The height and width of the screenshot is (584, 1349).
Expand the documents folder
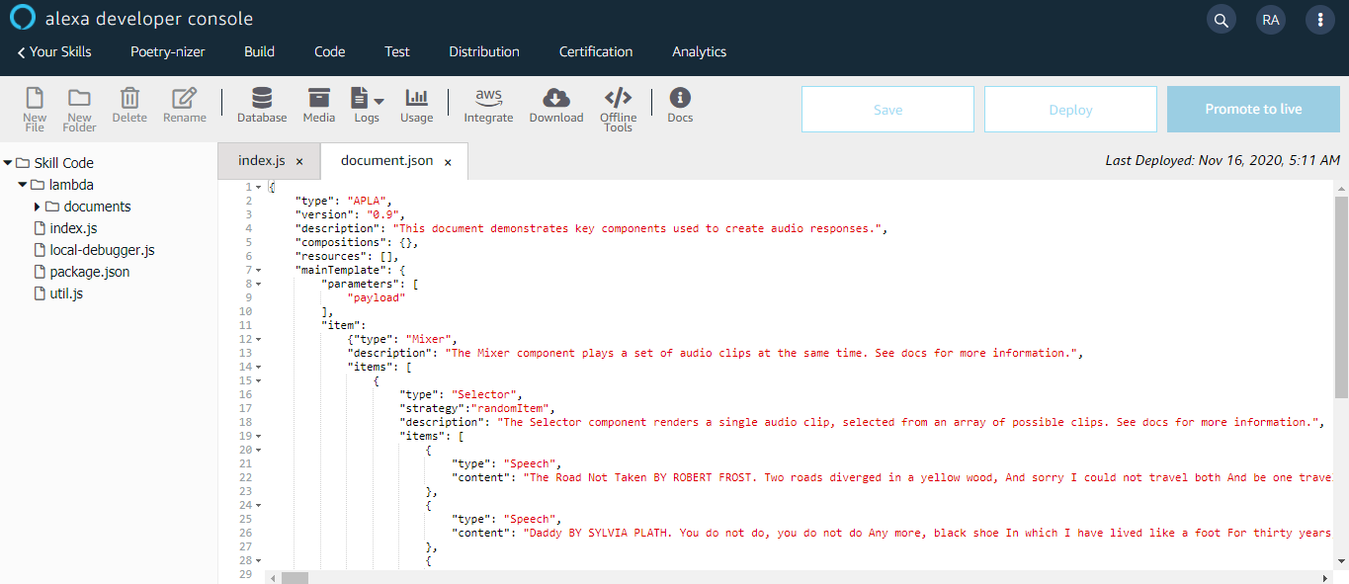[38, 207]
